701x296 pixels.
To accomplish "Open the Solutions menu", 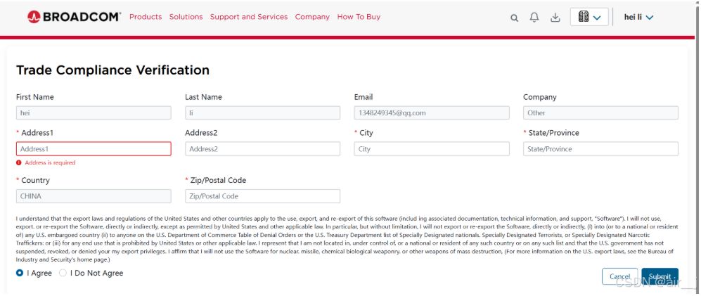I will pos(186,17).
